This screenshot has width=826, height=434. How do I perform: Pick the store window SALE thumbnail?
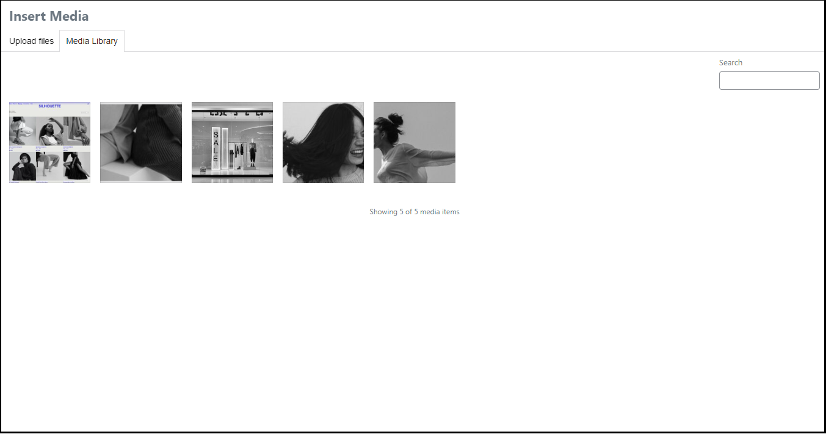(232, 142)
